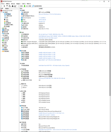
Task: Open the BenQ monitor link
Action: pos(50,60)
